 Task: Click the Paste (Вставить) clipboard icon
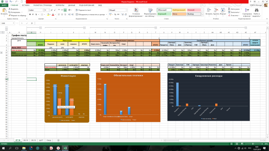4,10
